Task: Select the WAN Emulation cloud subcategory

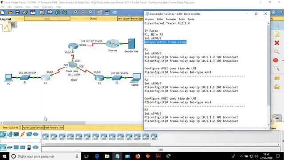Action: click(x=35, y=147)
